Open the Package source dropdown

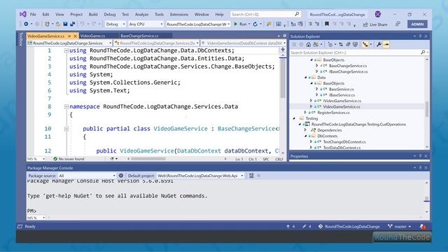(87, 176)
